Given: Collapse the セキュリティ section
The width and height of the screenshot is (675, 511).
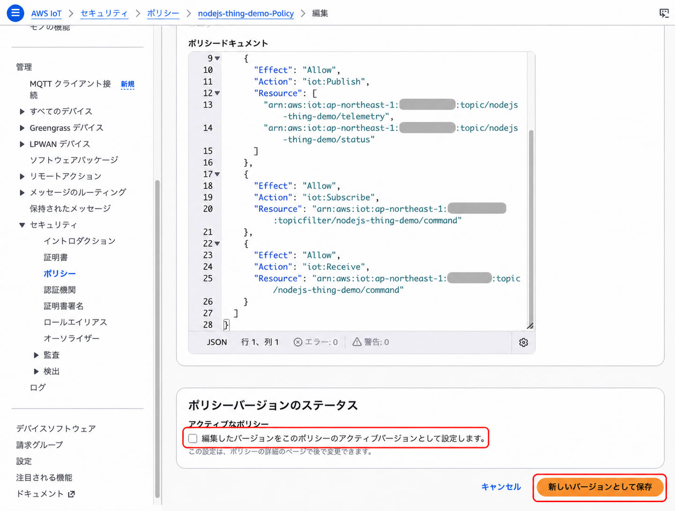Looking at the screenshot, I should [x=22, y=225].
